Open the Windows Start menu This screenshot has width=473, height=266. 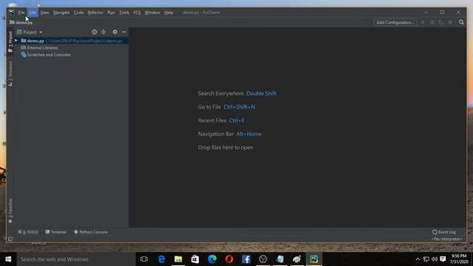coord(8,259)
